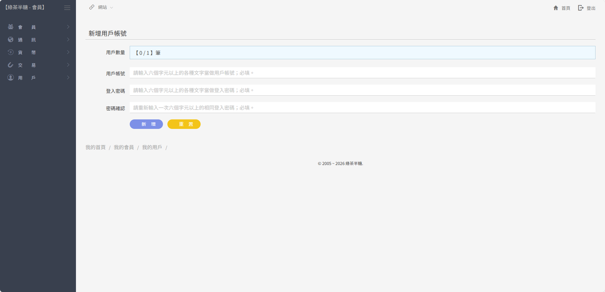Image resolution: width=605 pixels, height=292 pixels.
Task: Open the 網站 dropdown arrow
Action: 112,8
